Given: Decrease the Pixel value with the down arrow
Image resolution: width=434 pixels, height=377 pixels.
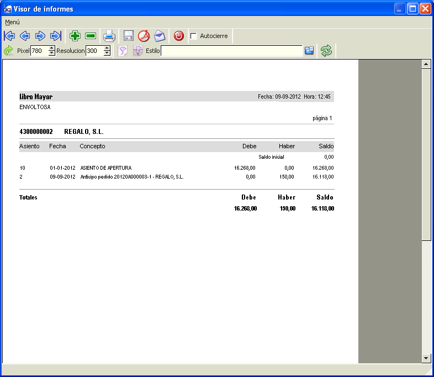Looking at the screenshot, I should tap(52, 53).
